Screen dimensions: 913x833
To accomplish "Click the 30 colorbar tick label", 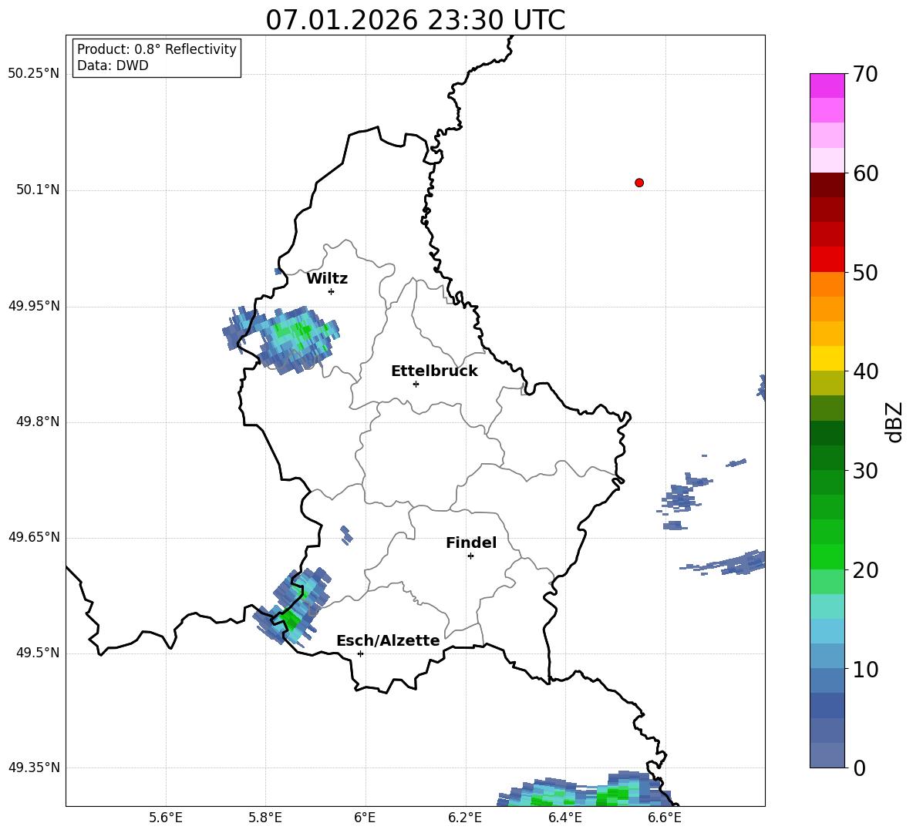I will pyautogui.click(x=864, y=471).
